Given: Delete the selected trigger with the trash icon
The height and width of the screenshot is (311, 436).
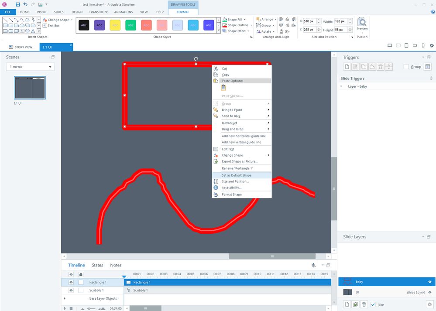Looking at the screenshot, I should click(x=381, y=67).
